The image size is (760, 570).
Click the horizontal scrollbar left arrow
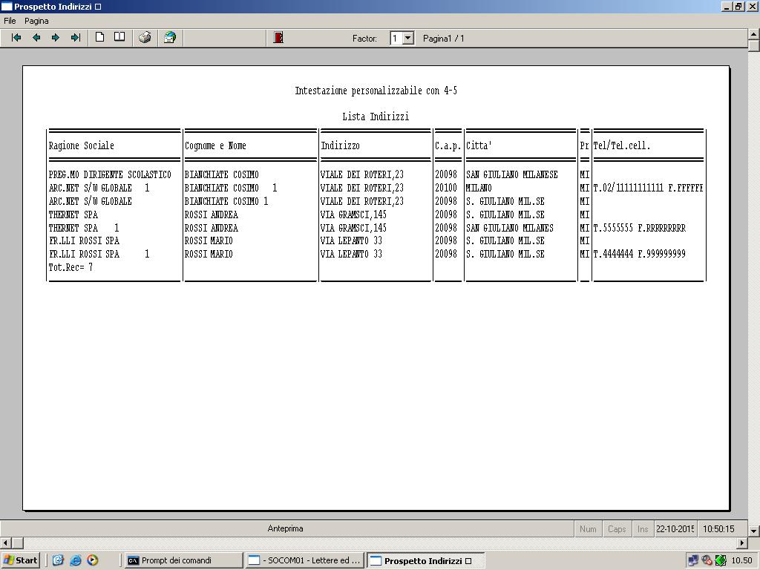tap(5, 543)
